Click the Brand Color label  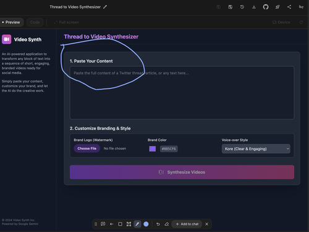pyautogui.click(x=157, y=140)
